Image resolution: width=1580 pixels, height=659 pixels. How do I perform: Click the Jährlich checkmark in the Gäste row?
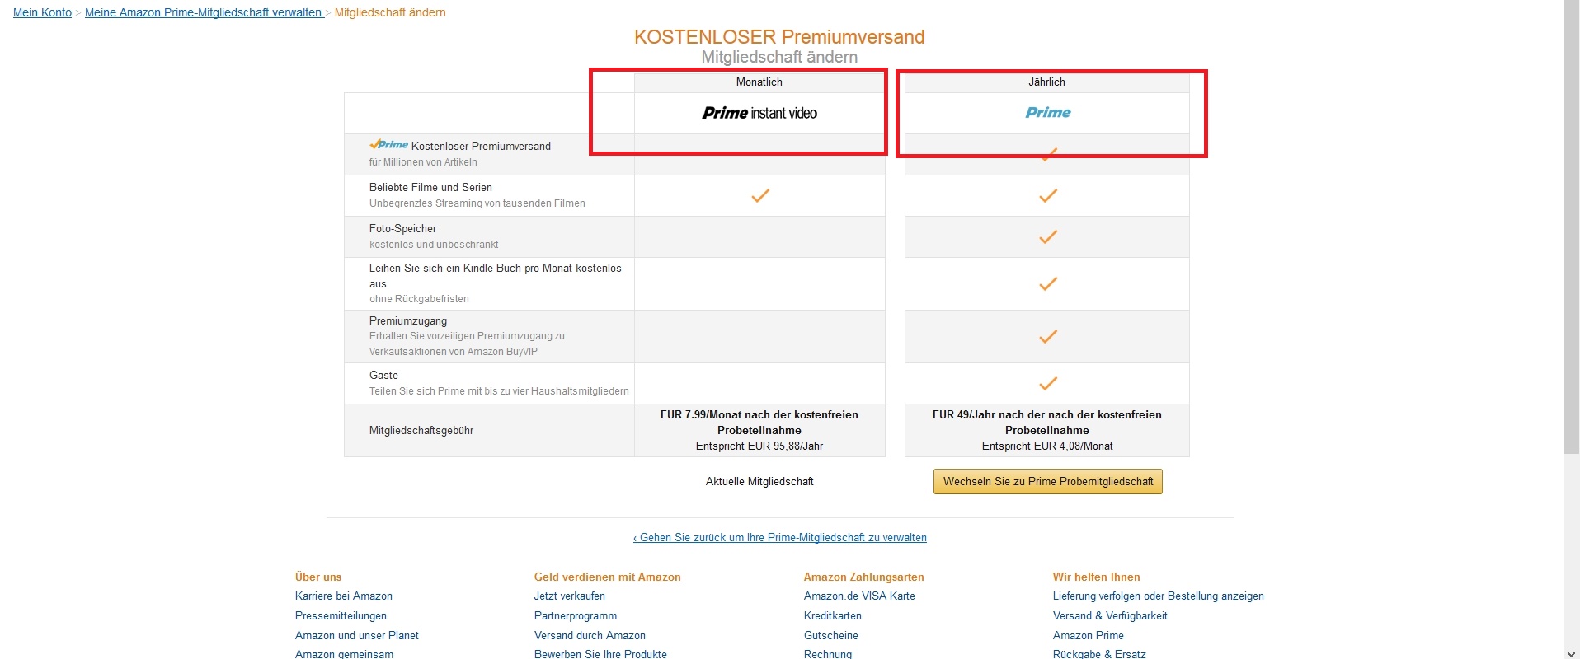tap(1047, 384)
